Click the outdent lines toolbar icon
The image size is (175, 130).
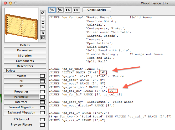pos(76,10)
